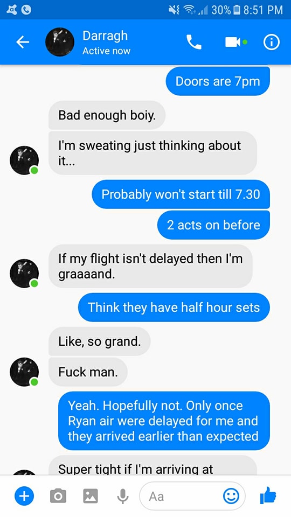
Task: Start a voice call with Darragh
Action: [193, 42]
